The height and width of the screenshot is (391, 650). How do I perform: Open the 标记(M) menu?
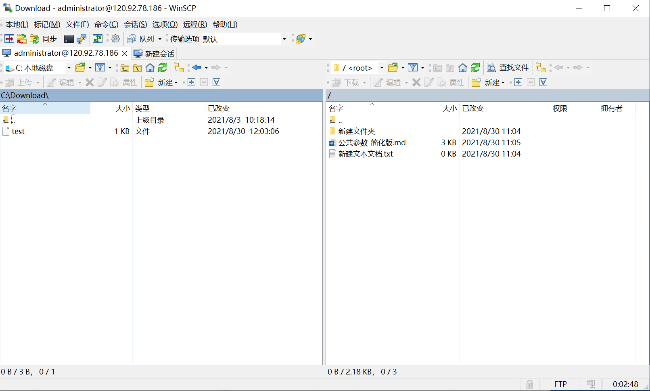point(47,25)
